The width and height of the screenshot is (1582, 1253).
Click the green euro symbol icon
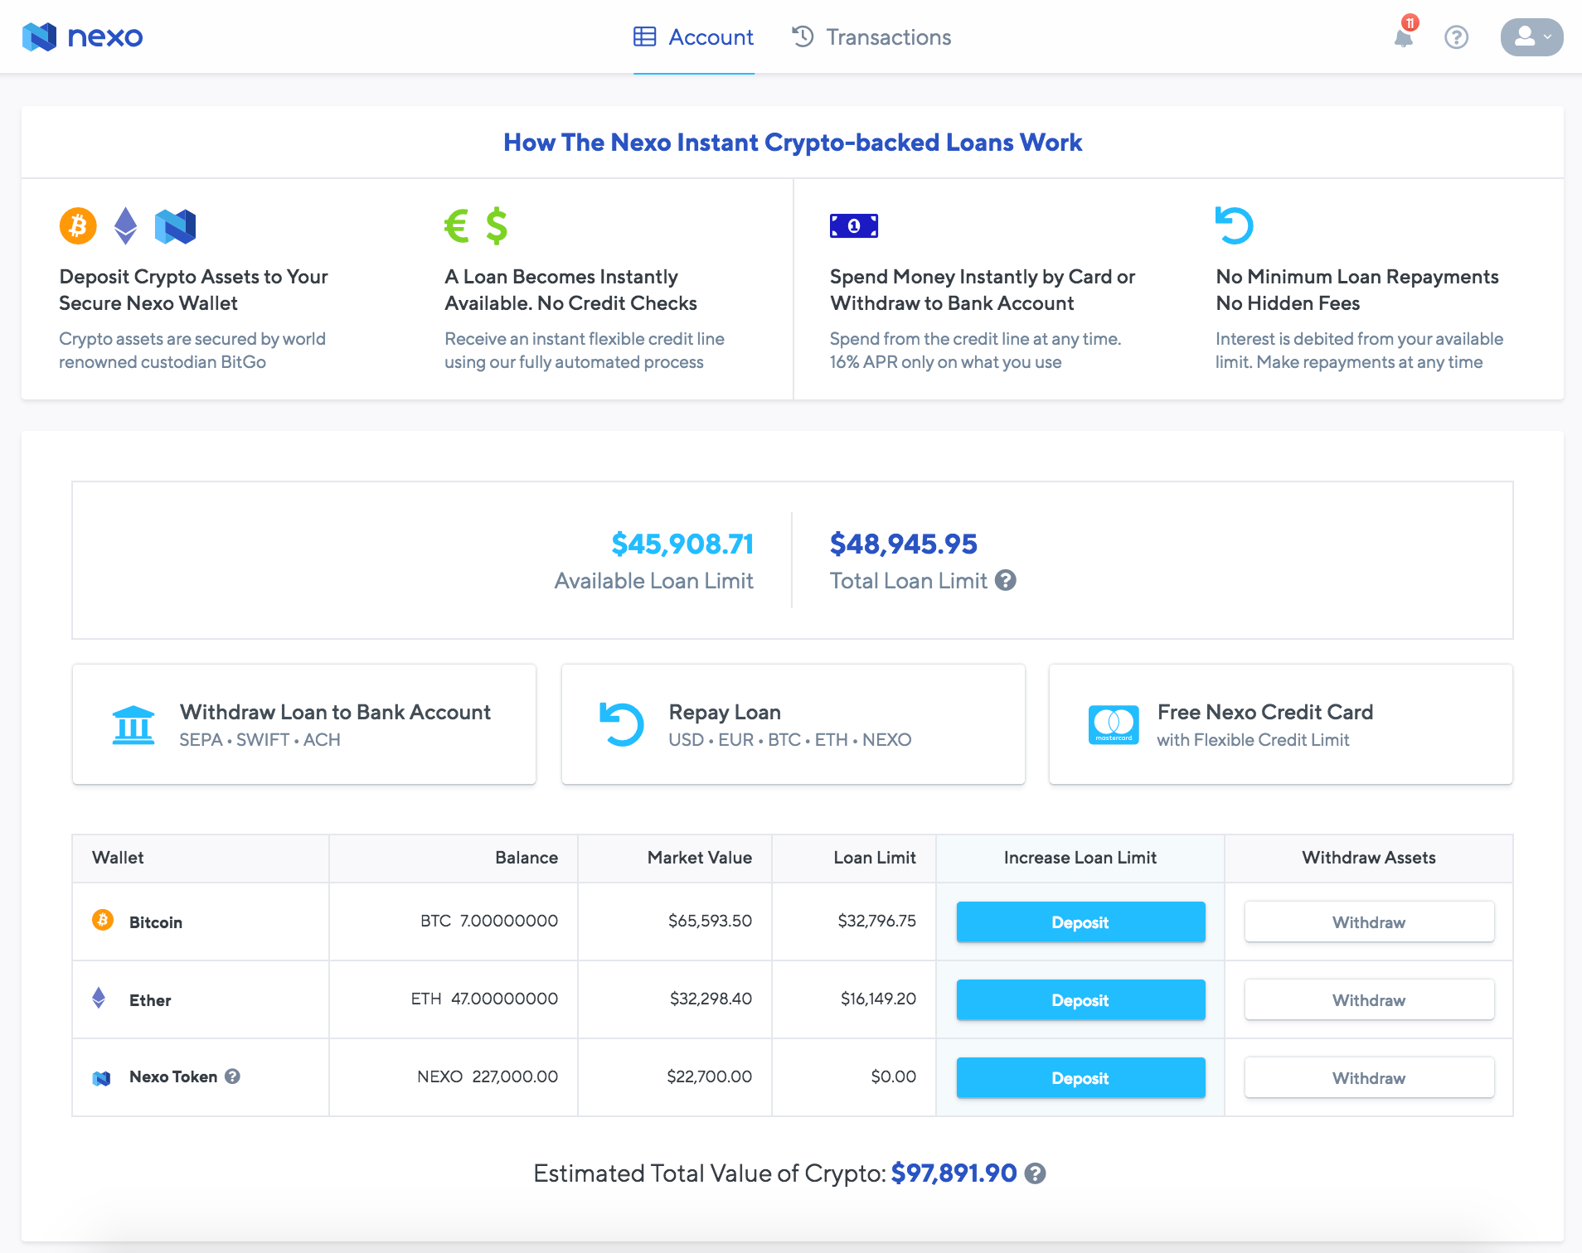pos(457,225)
